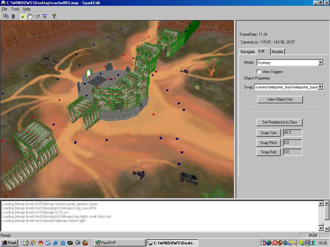
Task: Click the log line about metal panels generic bump
Action: click(49, 204)
